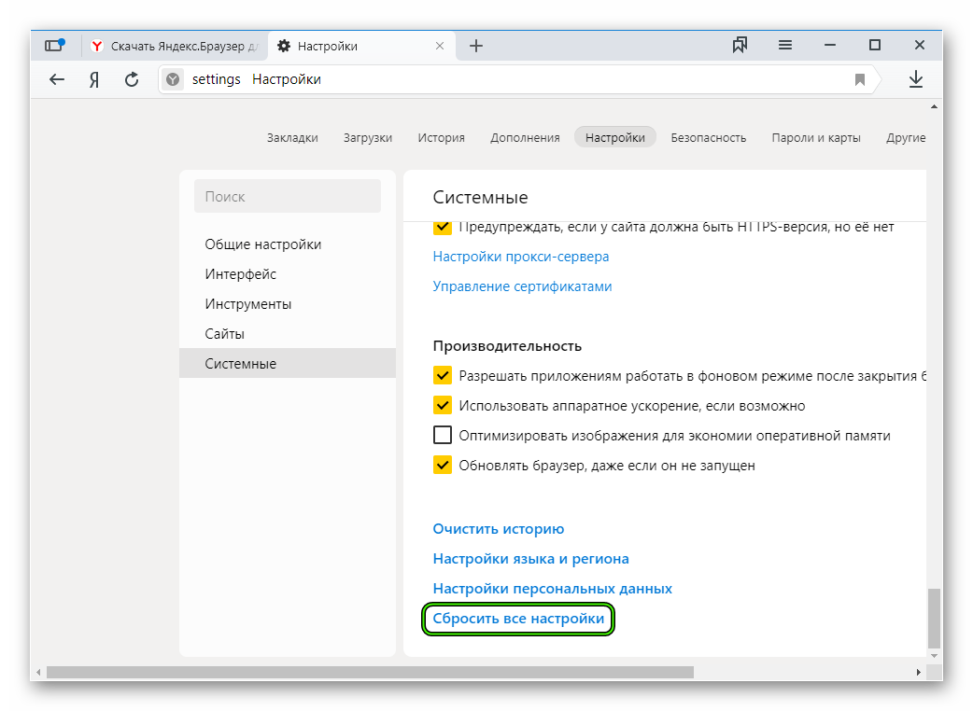Open the Другие section
This screenshot has height=711, width=973.
coord(906,137)
